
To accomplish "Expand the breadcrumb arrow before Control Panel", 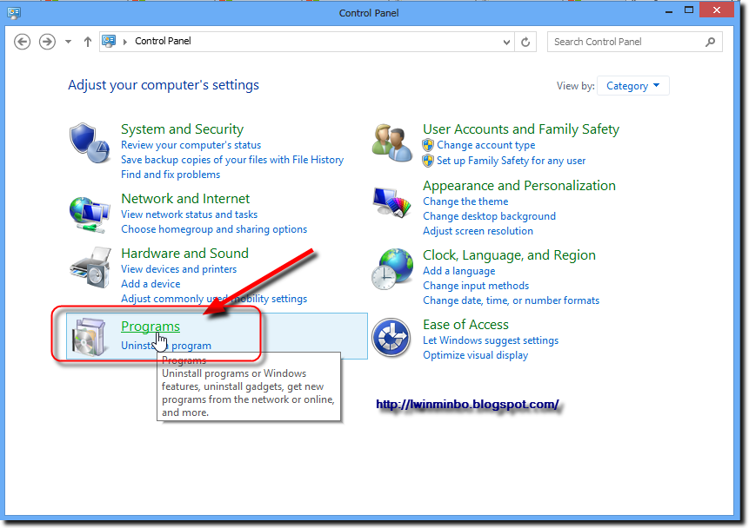I will 125,42.
